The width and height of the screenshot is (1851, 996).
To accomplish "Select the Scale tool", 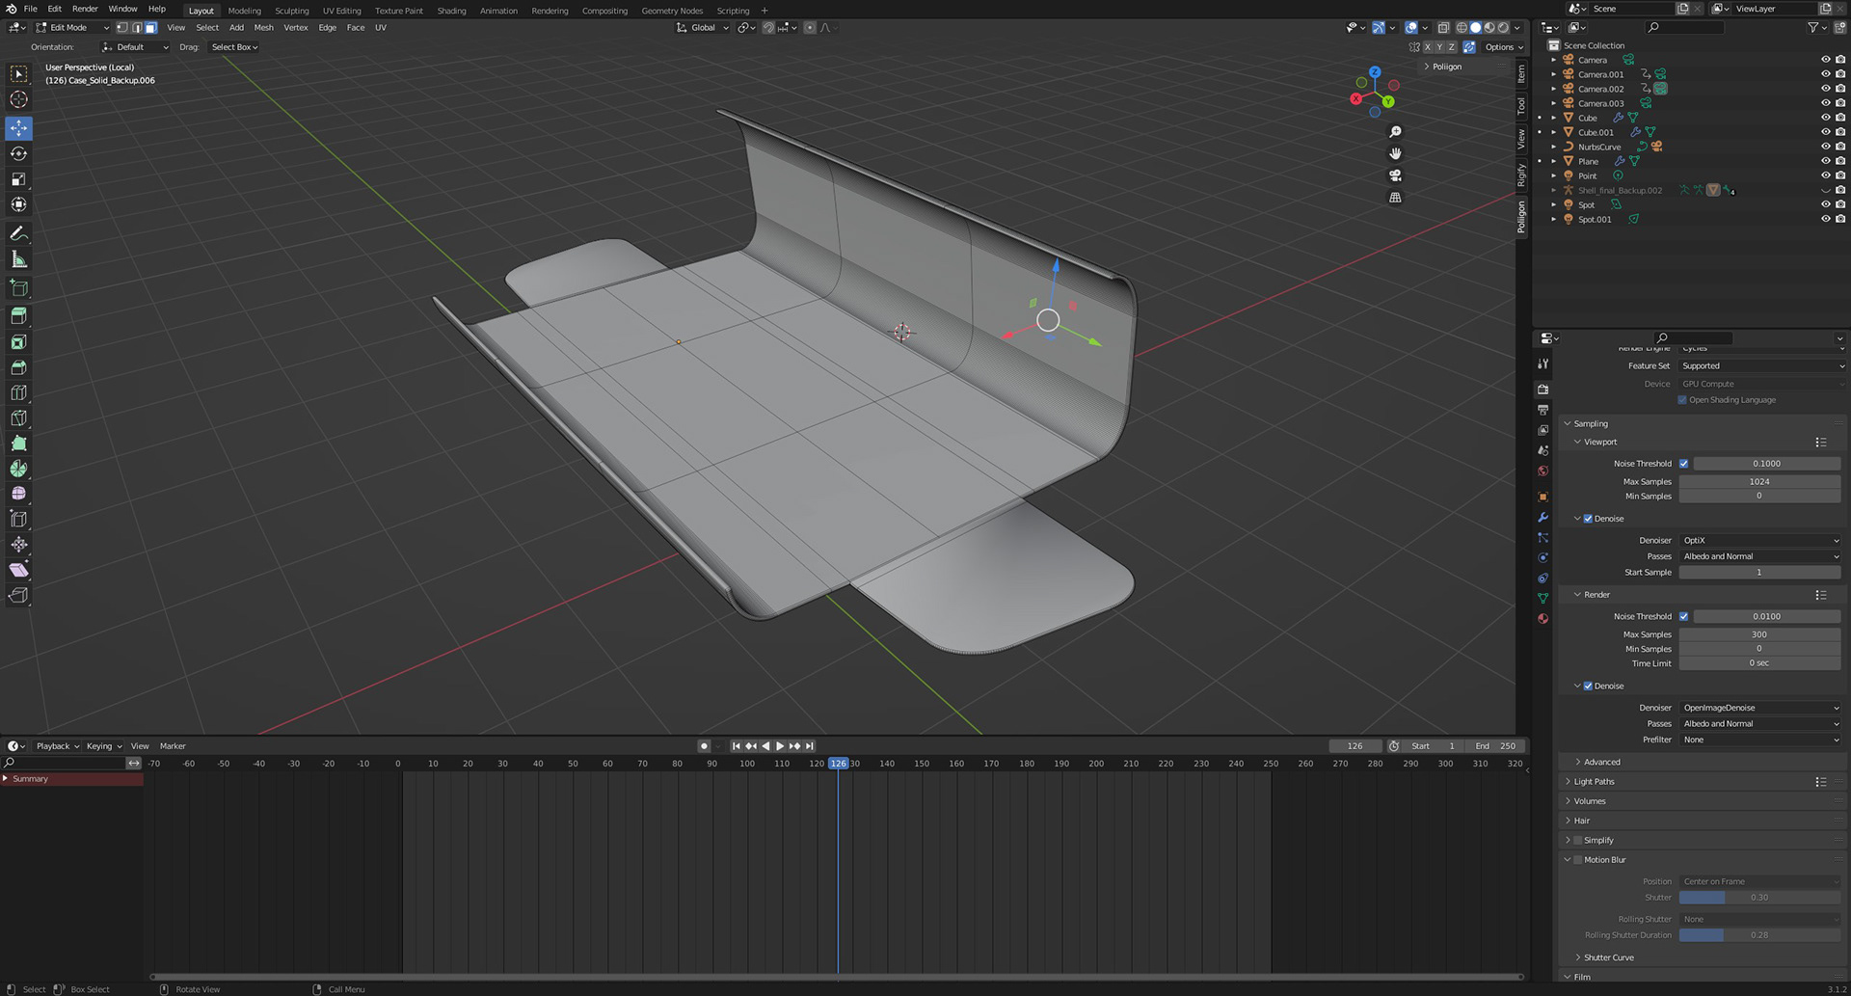I will 18,179.
